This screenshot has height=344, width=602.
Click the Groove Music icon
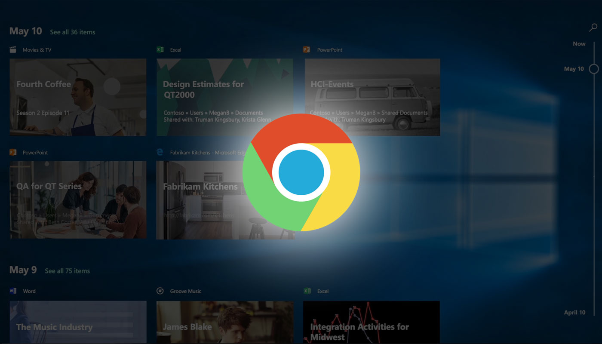160,291
